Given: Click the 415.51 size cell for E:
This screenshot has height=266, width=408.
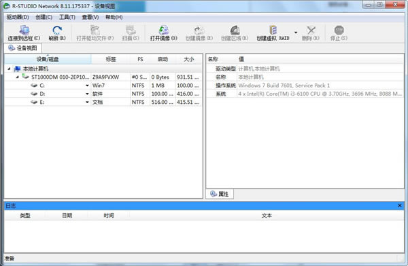Looking at the screenshot, I should [188, 102].
